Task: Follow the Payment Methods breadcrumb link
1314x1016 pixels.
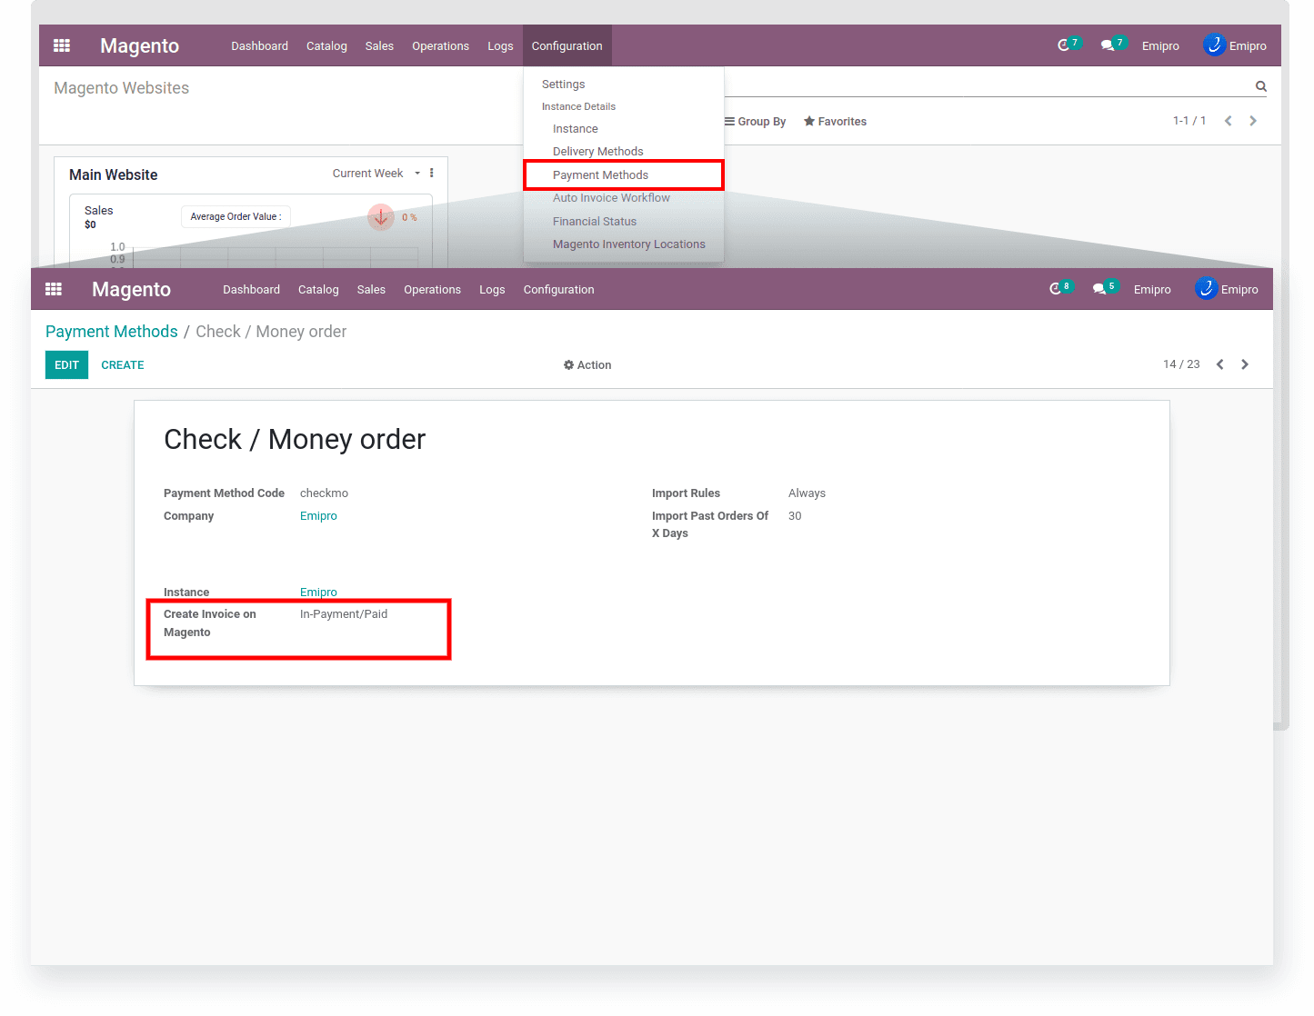Action: [112, 332]
